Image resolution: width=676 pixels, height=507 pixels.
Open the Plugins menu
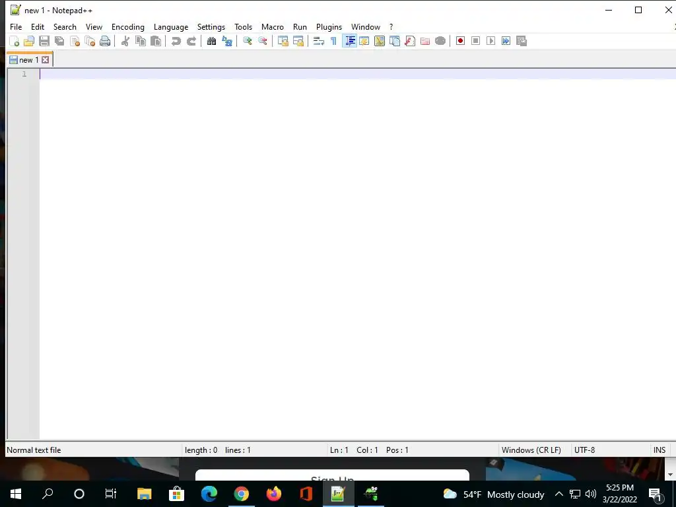[329, 26]
